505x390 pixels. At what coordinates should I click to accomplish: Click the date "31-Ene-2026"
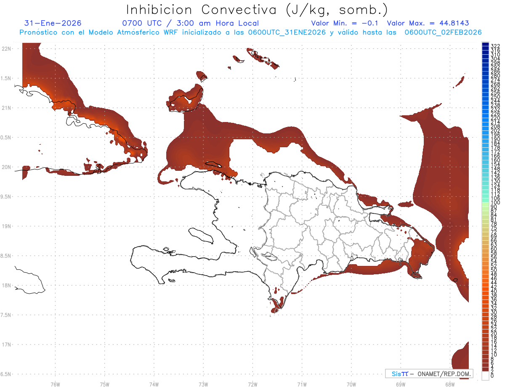point(53,23)
